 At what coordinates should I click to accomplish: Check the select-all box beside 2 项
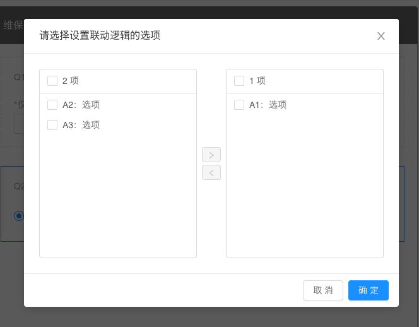pos(52,81)
